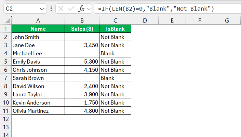Select cell containing Emily Davis
241x137 pixels.
click(x=38, y=61)
